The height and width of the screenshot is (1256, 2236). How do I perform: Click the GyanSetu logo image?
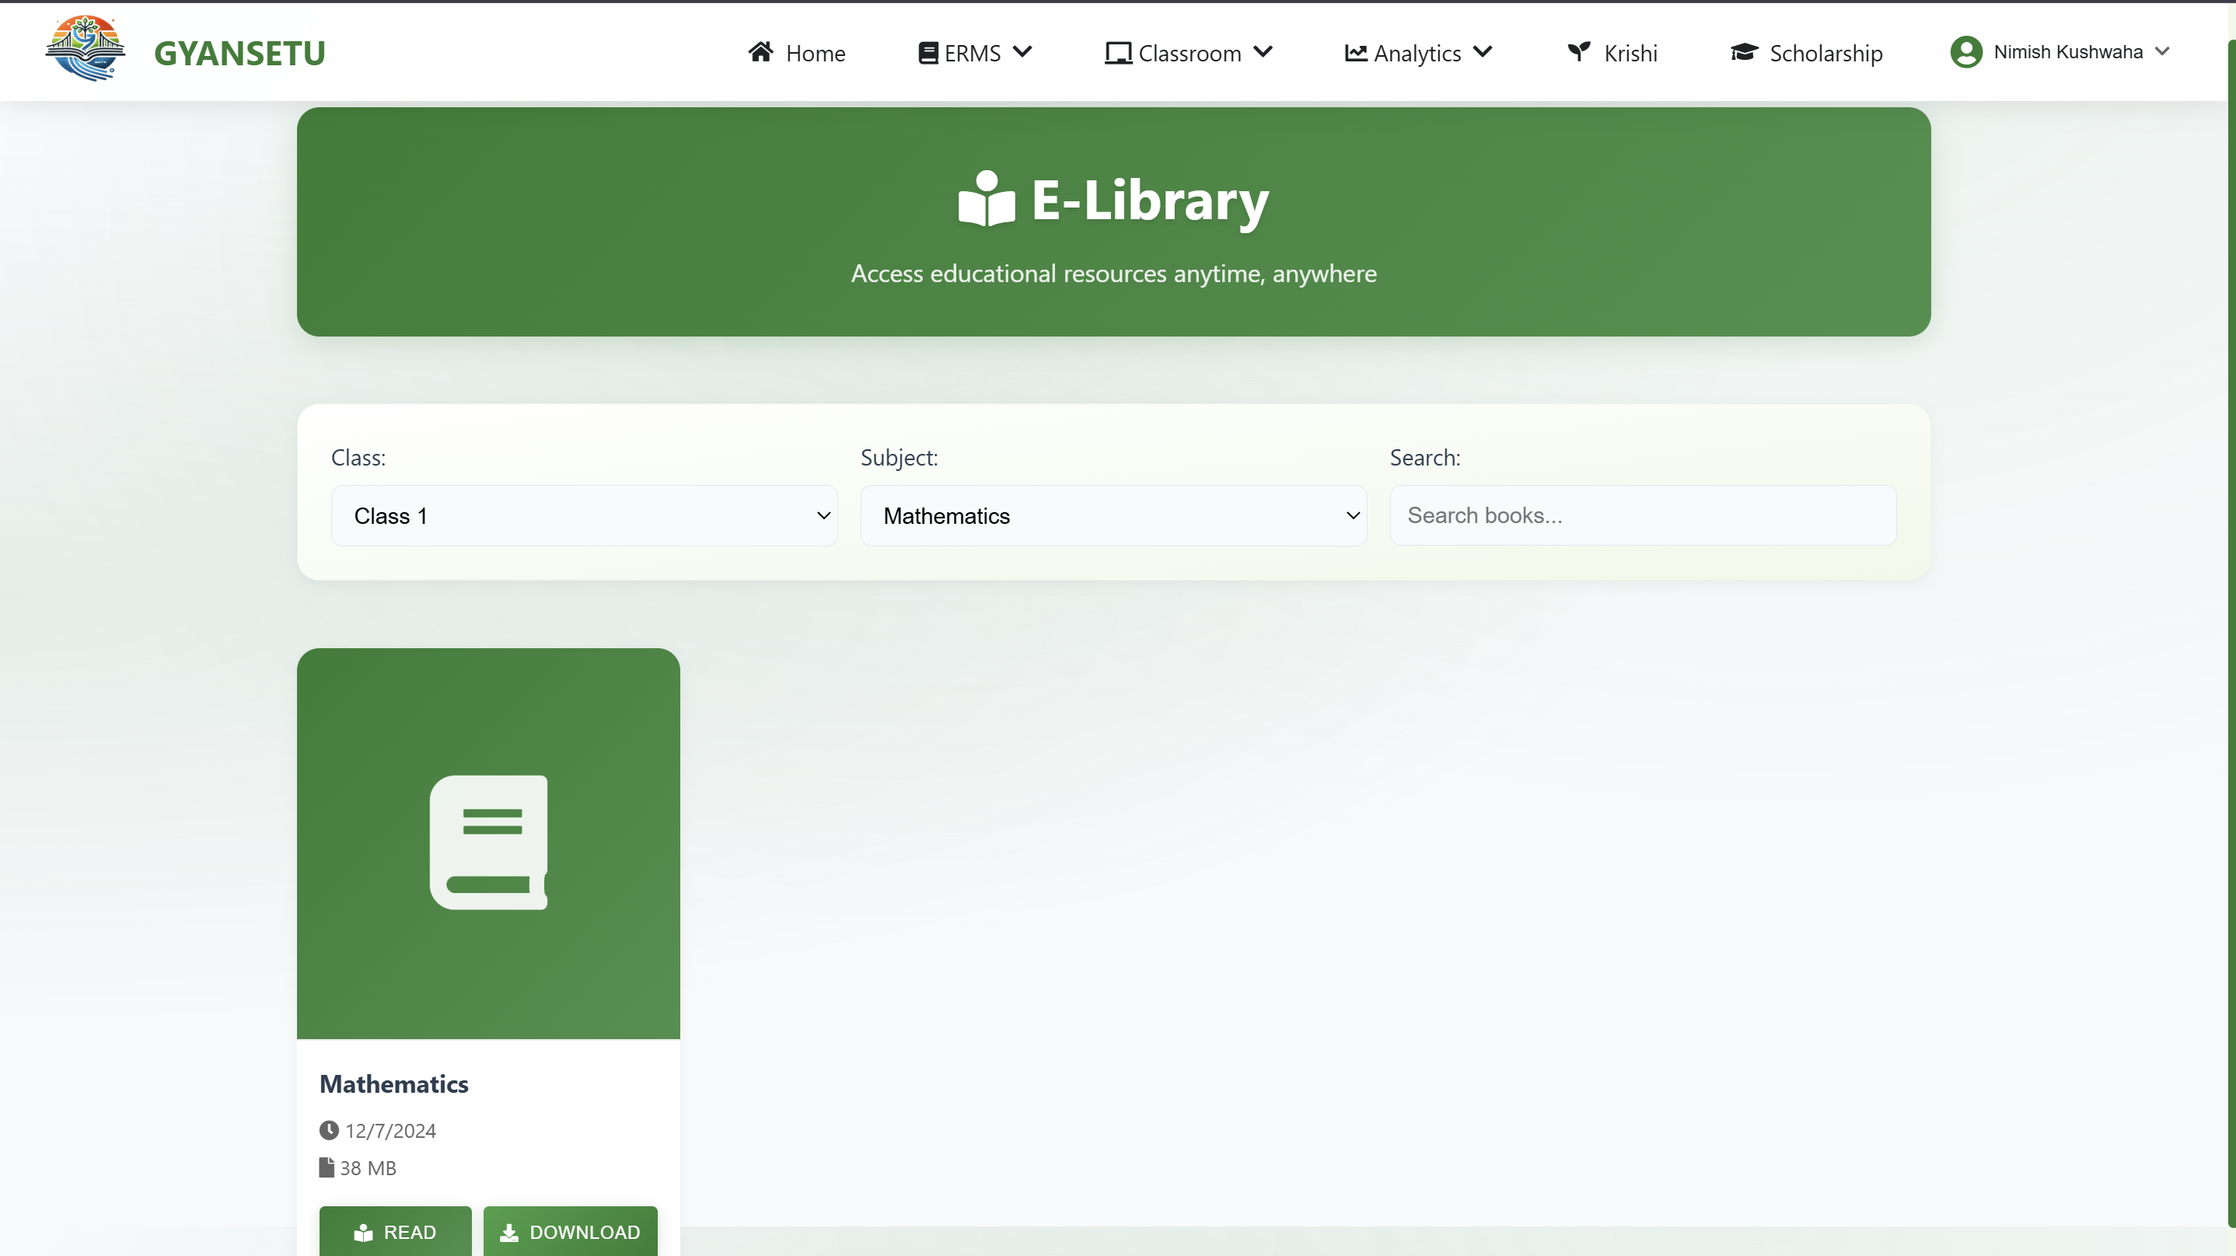85,51
